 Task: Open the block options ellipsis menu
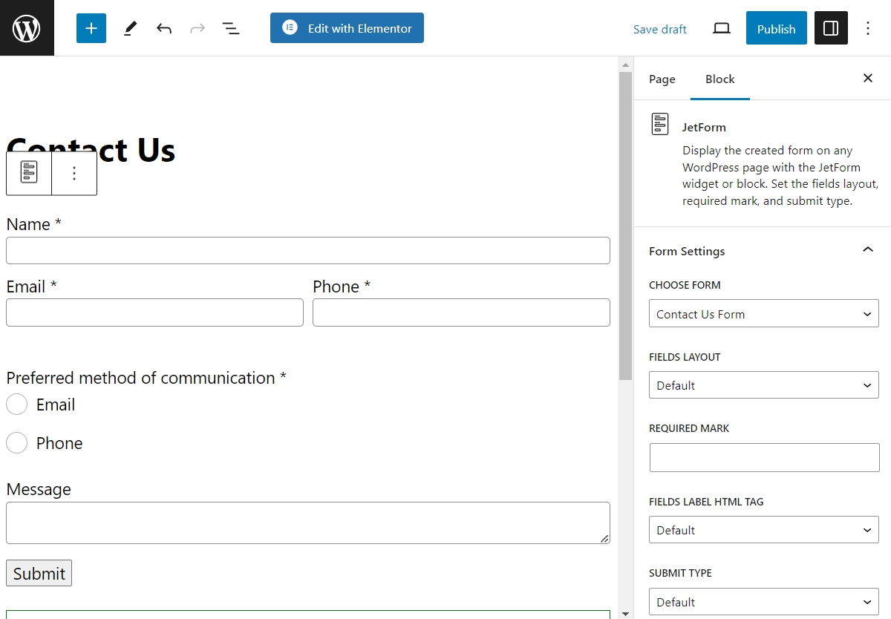[74, 171]
